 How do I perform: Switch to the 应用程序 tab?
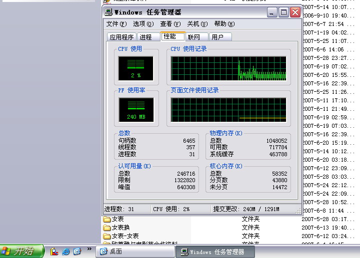click(121, 37)
